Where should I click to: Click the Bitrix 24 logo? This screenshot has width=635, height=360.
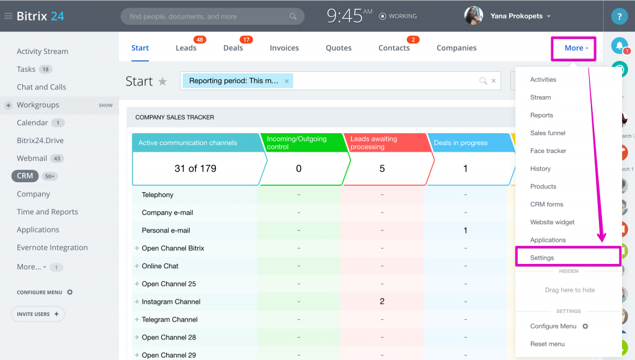click(x=40, y=16)
